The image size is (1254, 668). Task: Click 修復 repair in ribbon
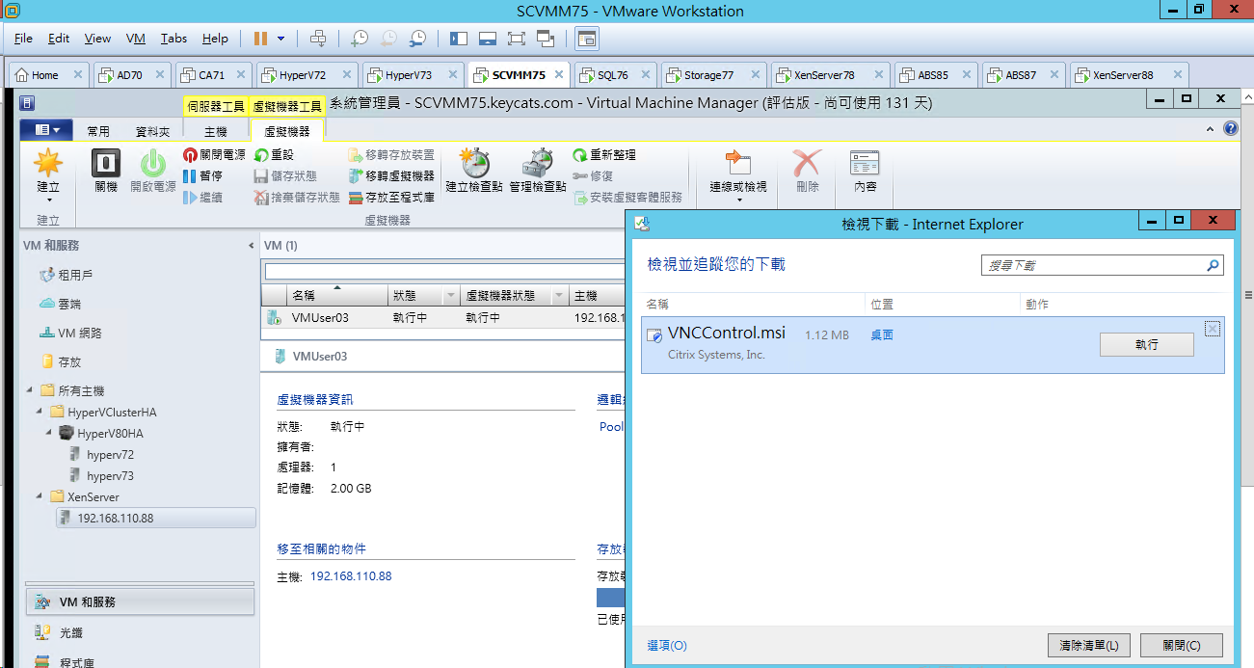(x=593, y=176)
